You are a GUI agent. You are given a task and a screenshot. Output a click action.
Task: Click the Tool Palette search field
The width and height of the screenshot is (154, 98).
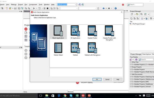click(x=146, y=59)
